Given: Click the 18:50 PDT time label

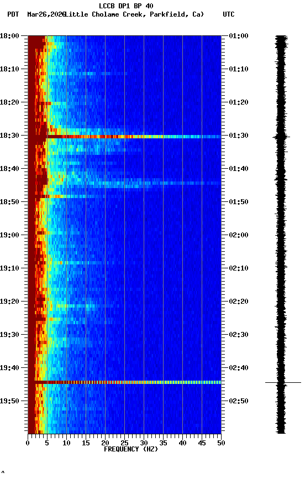Looking at the screenshot, I should click(9, 202).
